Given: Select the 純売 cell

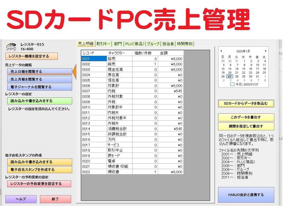Looking at the screenshot, I should click(x=120, y=64).
